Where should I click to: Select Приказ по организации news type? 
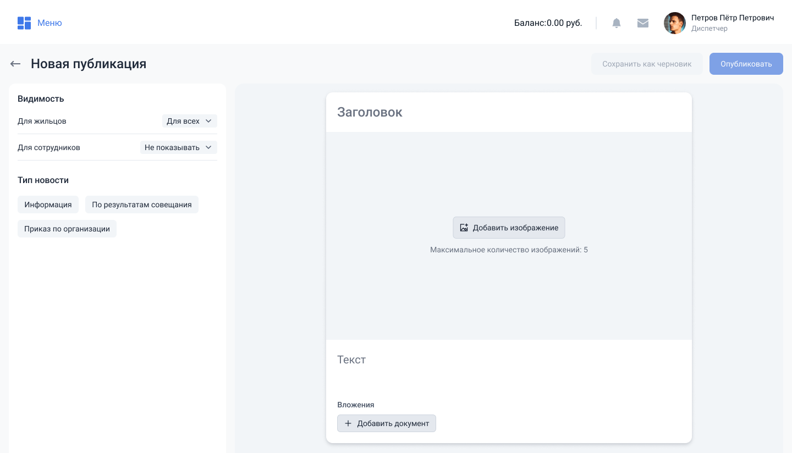[67, 229]
